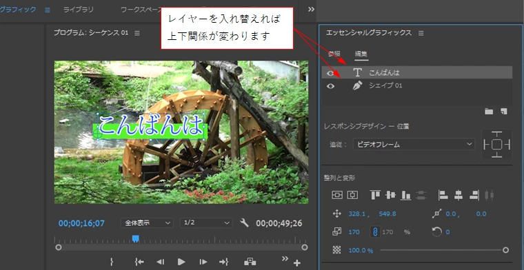Click the opacity slider handle

pyautogui.click(x=505, y=250)
